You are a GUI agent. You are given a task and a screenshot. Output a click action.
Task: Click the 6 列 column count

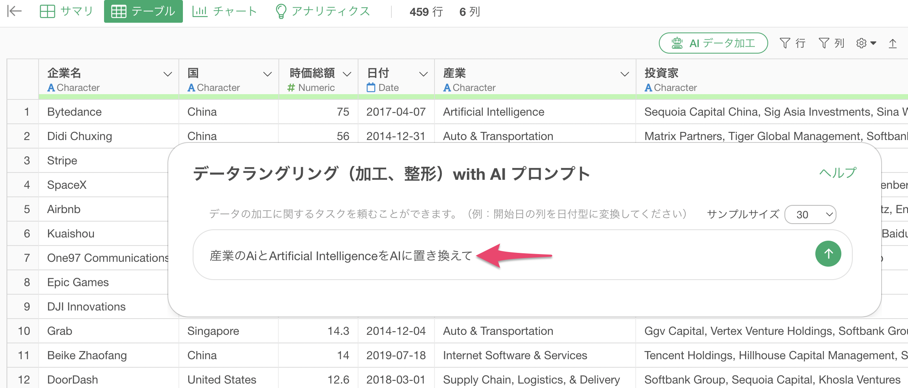tap(469, 12)
